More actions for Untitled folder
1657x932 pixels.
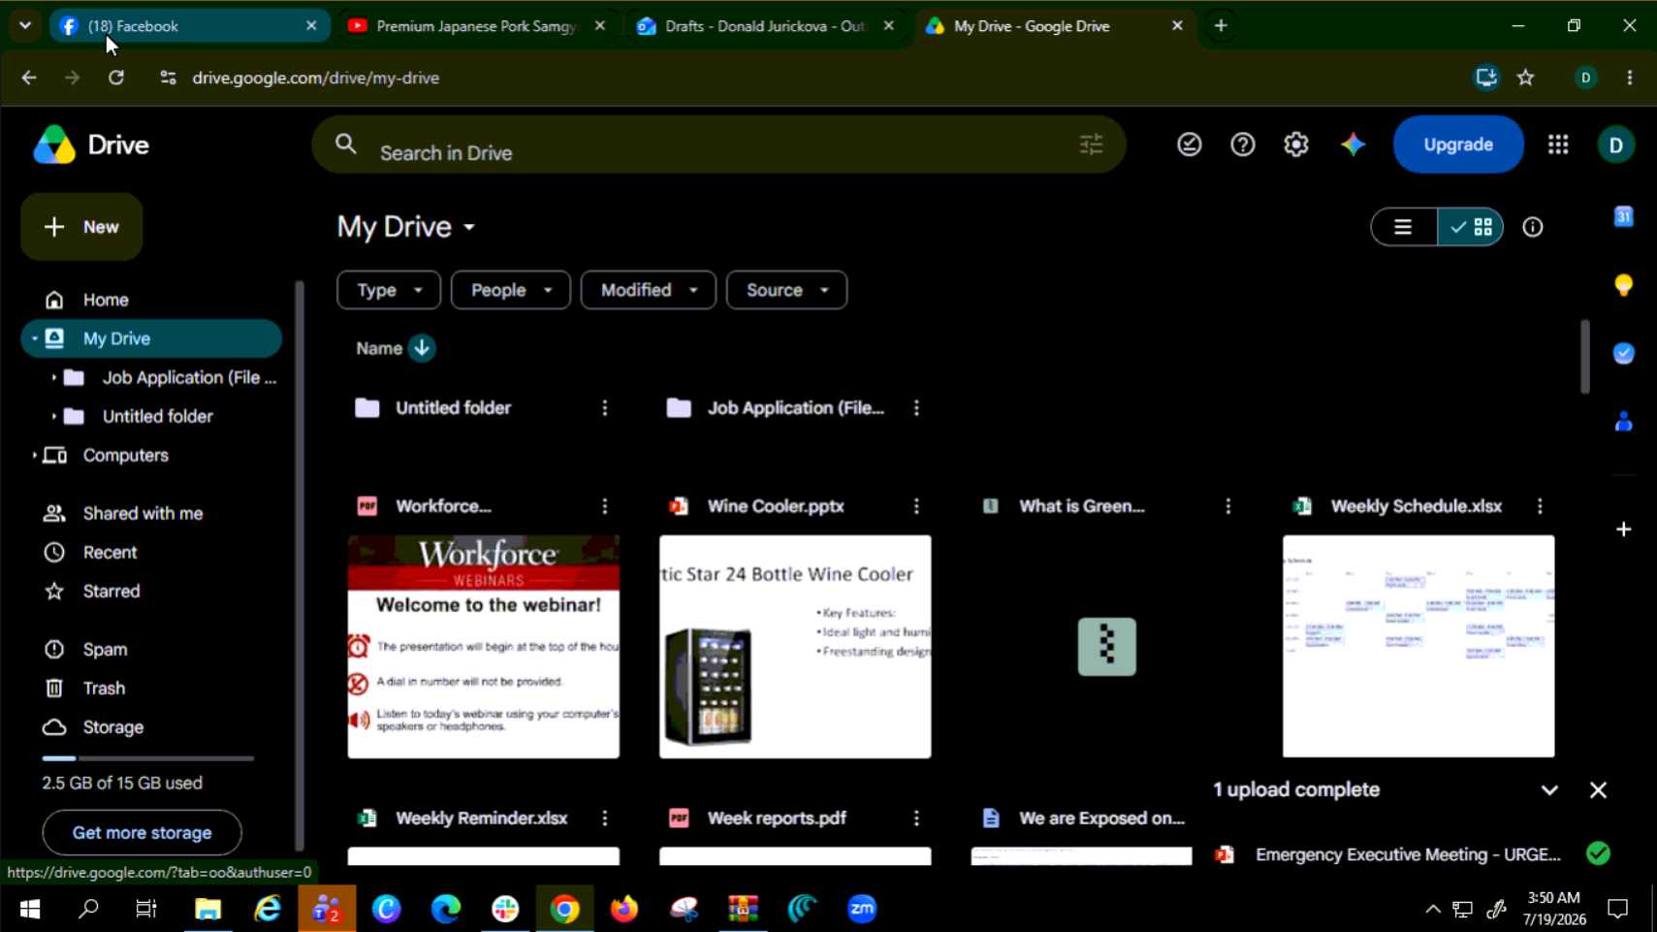[605, 408]
